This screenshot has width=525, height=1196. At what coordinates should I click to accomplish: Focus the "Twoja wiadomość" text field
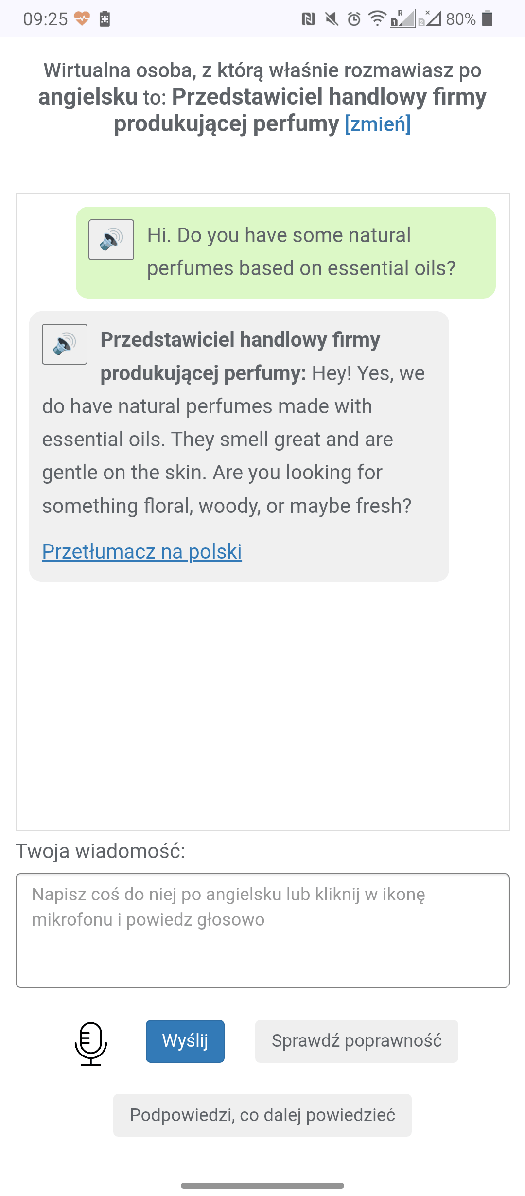pyautogui.click(x=262, y=931)
